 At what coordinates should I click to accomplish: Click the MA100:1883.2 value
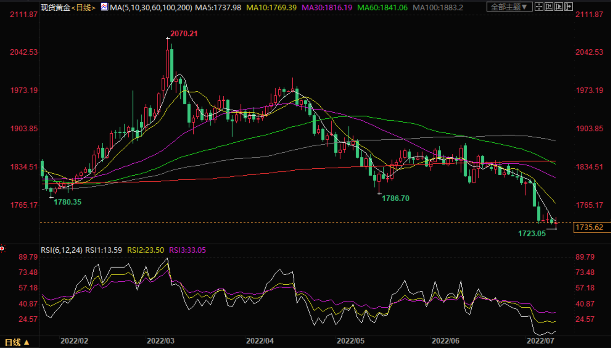[438, 7]
